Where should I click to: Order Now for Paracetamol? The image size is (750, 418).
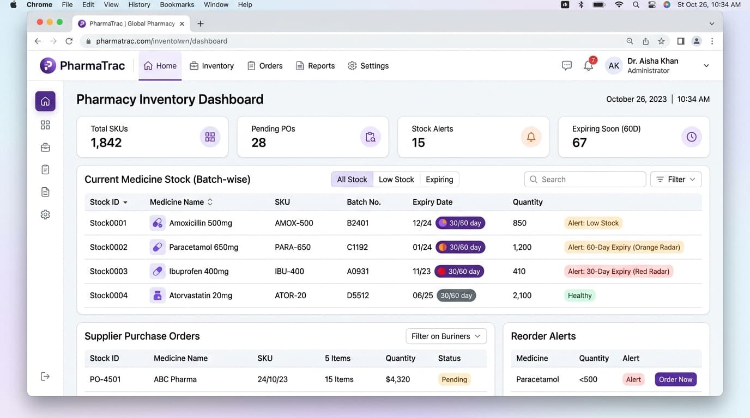coord(675,379)
